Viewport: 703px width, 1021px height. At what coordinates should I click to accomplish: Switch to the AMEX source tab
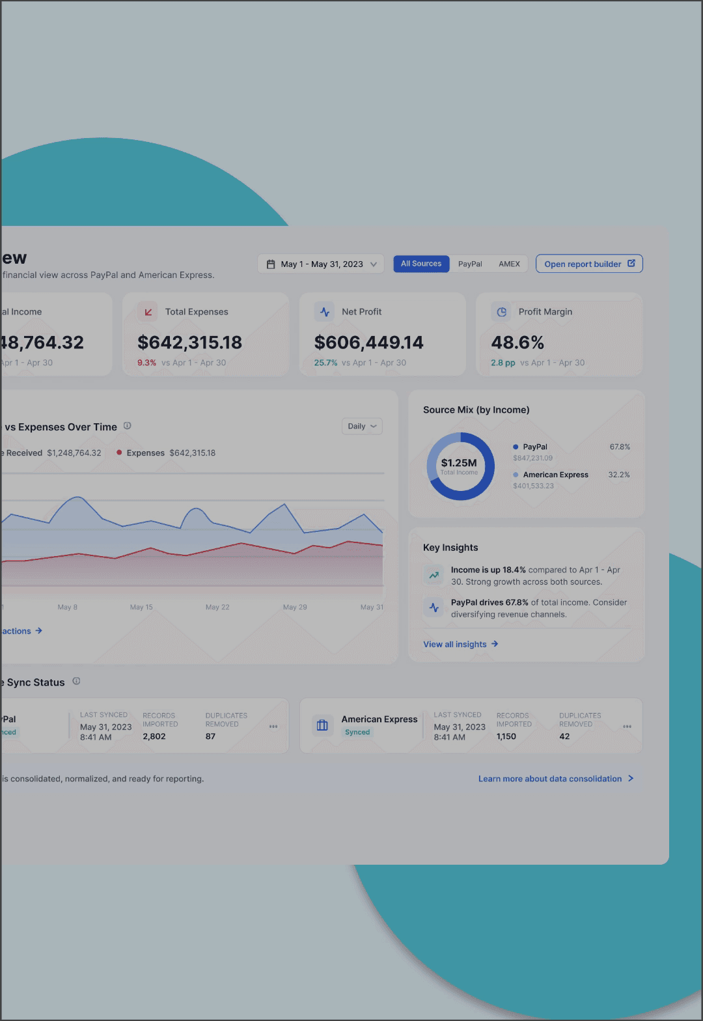point(509,264)
